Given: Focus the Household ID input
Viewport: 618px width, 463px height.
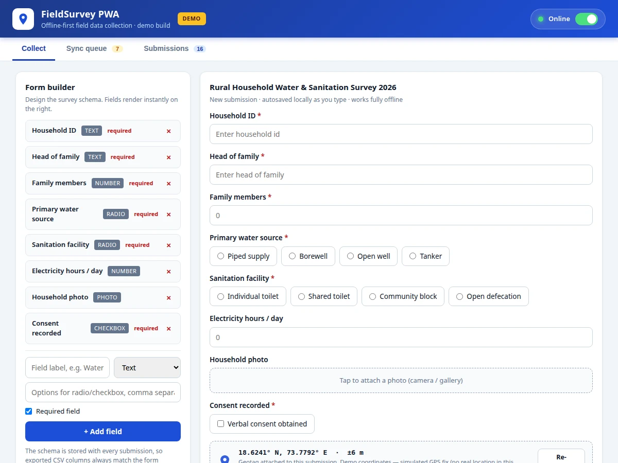Looking at the screenshot, I should [x=401, y=134].
